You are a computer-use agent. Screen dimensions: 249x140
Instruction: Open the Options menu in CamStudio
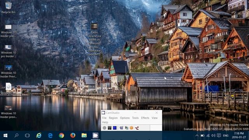(125, 118)
